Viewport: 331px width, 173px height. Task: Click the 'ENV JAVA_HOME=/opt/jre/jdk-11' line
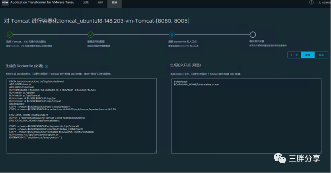(29, 115)
